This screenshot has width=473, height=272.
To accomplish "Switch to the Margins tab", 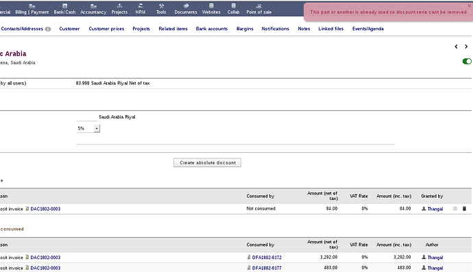I will pyautogui.click(x=245, y=29).
